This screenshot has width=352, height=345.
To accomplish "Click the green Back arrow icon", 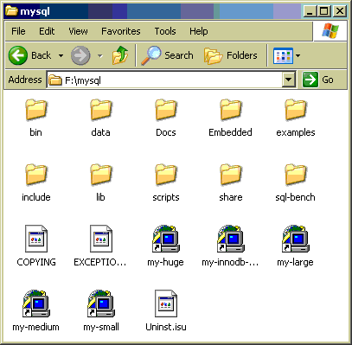I will (x=18, y=55).
